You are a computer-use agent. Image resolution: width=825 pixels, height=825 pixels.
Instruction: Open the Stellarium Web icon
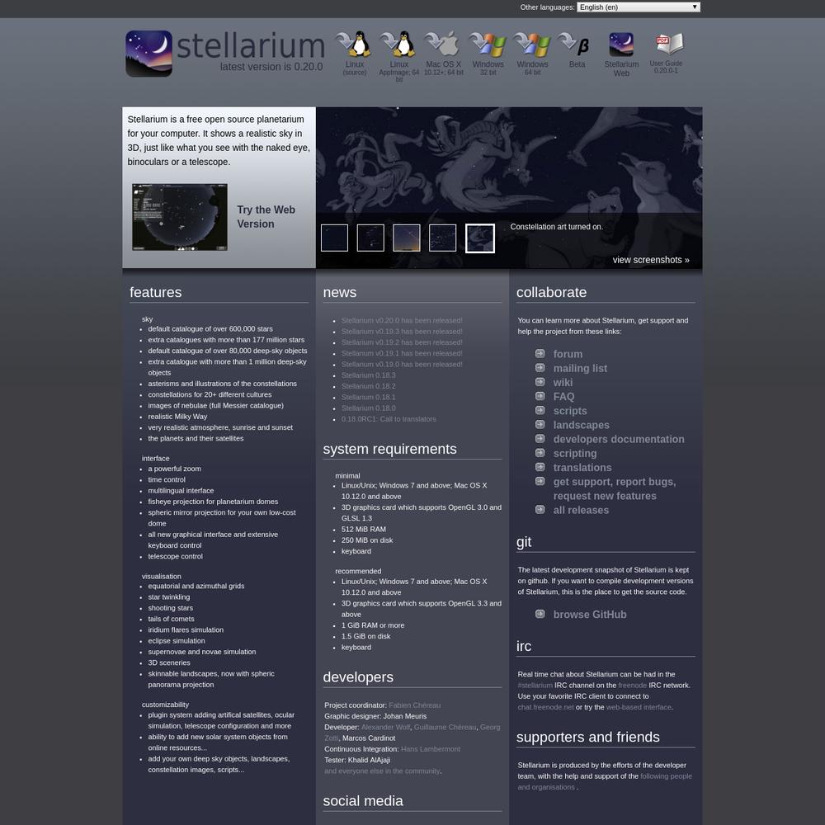tap(621, 45)
